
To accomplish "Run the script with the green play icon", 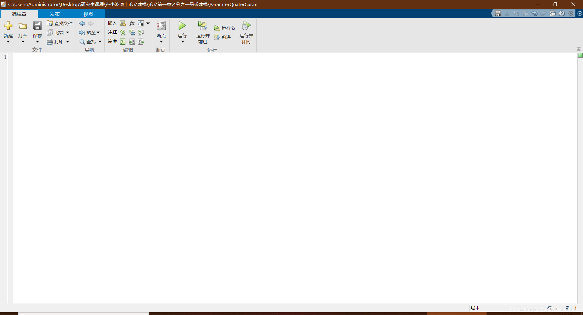I will [182, 26].
